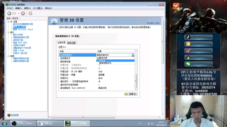Open the back-history dropdown arrow
Image resolution: width=227 pixels, height=127 pixels.
click(19, 13)
